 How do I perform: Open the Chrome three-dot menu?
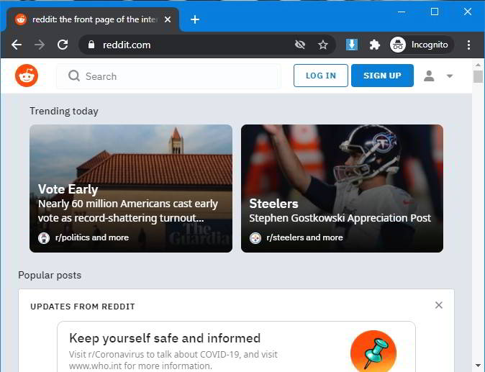pyautogui.click(x=468, y=45)
